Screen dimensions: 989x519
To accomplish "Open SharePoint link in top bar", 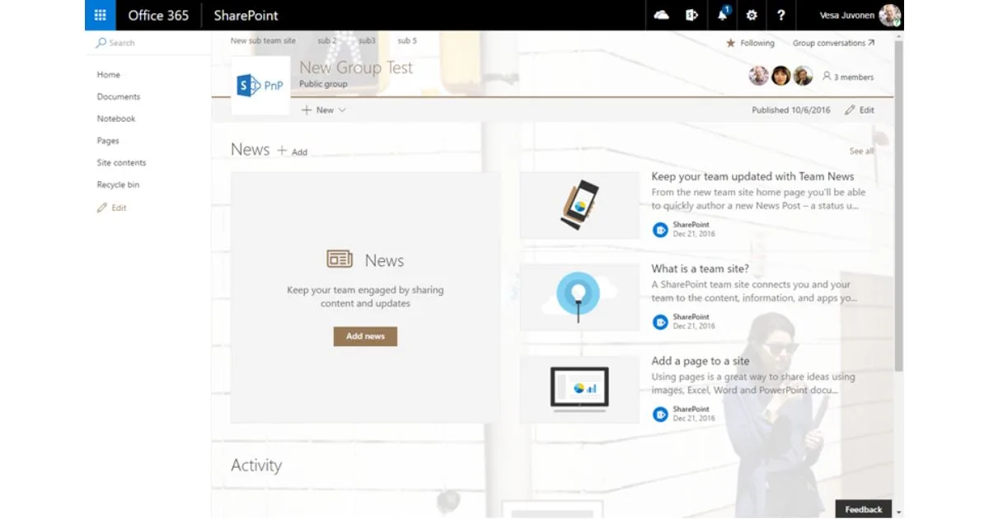I will [246, 15].
